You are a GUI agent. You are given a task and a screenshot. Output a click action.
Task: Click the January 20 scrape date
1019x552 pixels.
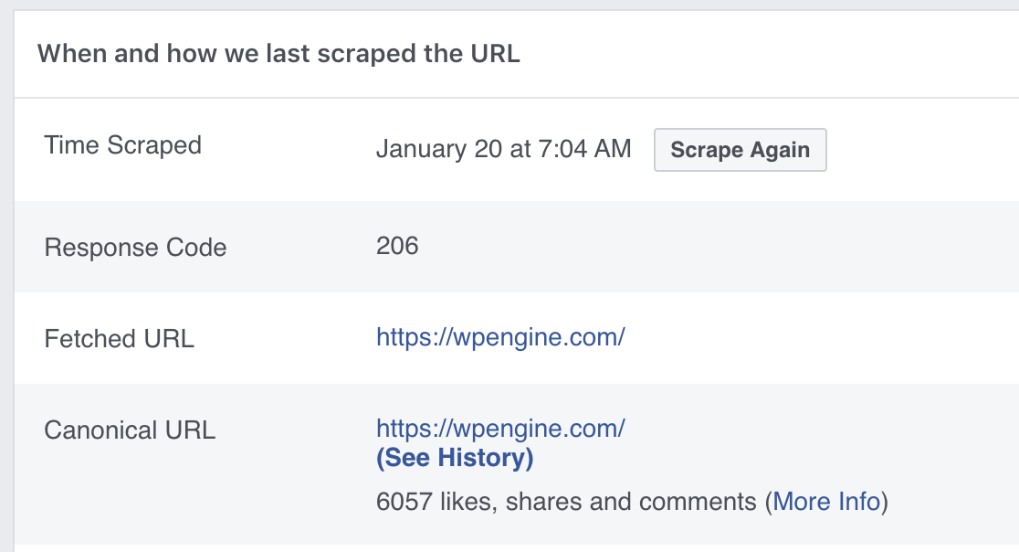coord(439,149)
